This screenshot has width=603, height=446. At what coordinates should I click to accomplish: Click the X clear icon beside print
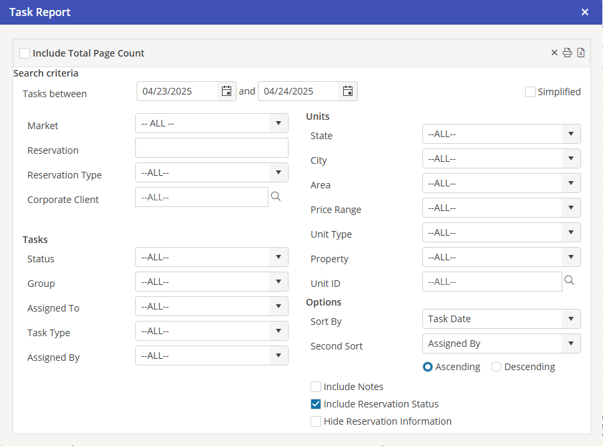[554, 53]
